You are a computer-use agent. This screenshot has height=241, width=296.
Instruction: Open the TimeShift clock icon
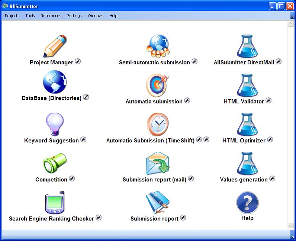pyautogui.click(x=158, y=124)
